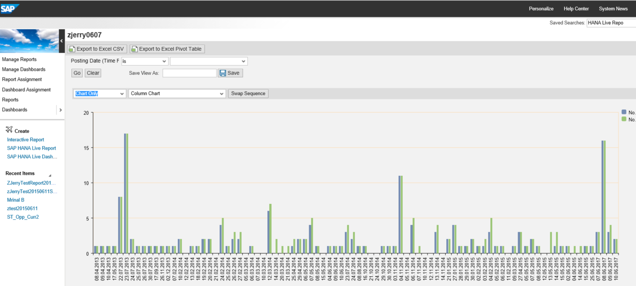Viewport: 636px width, 286px height.
Task: Click the green legend color swatch
Action: tap(624, 119)
